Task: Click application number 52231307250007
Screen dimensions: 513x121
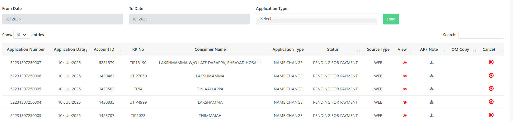Action: click(26, 63)
